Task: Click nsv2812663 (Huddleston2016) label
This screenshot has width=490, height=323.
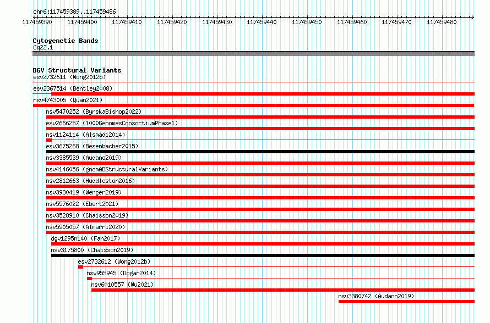Action: [x=90, y=181]
